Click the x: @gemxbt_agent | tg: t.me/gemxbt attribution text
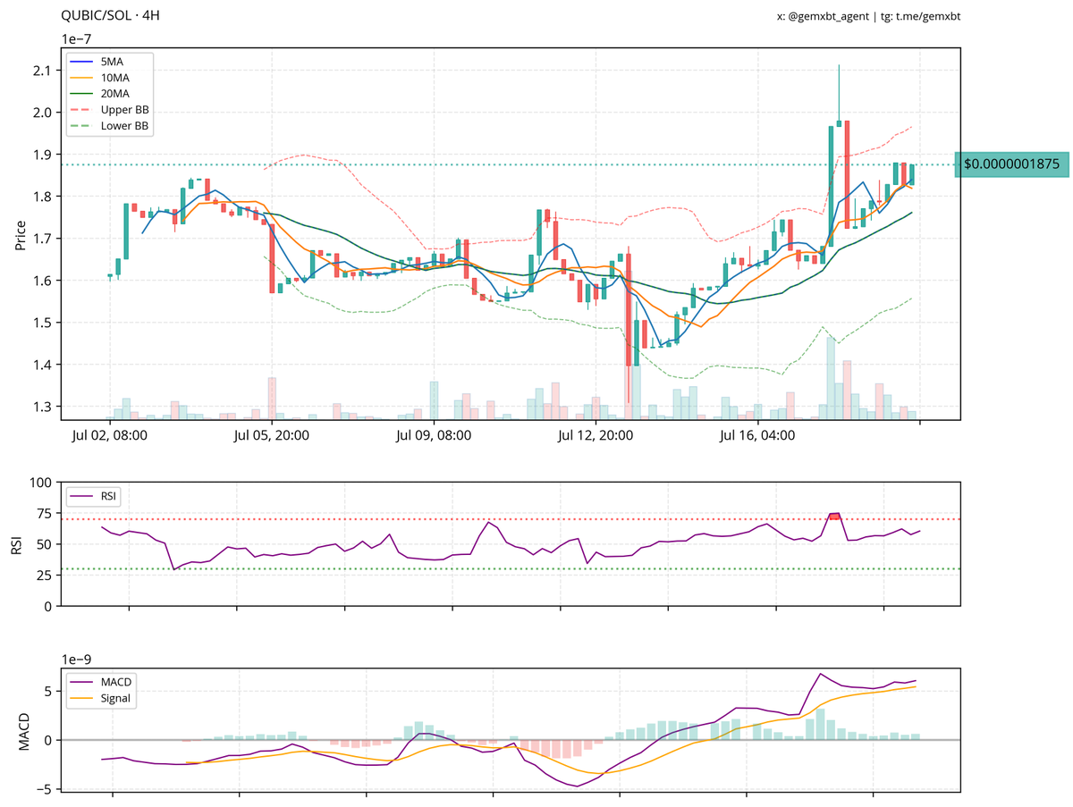Image resolution: width=1073 pixels, height=807 pixels. (x=869, y=16)
